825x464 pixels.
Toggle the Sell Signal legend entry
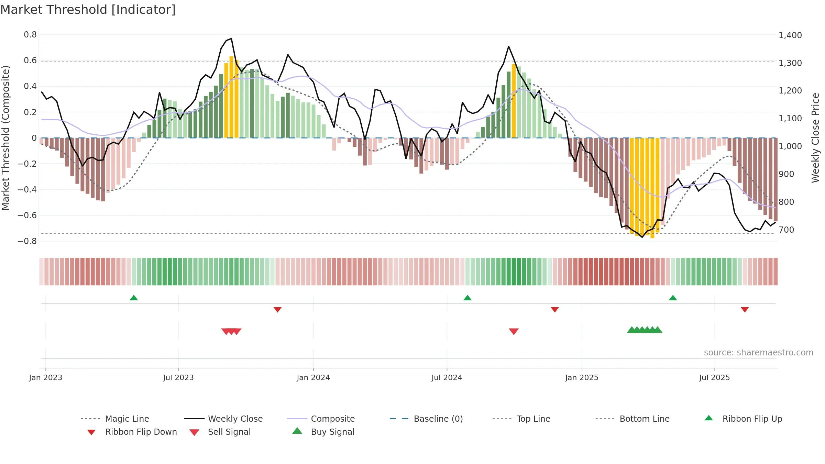tap(220, 432)
